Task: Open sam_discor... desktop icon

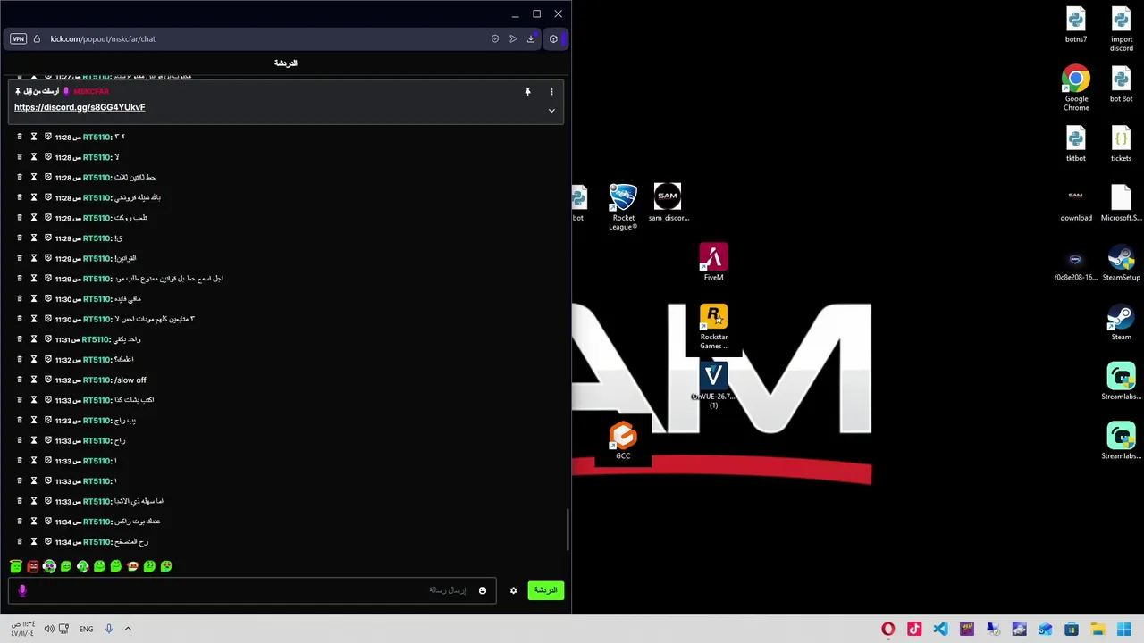Action: (x=669, y=203)
